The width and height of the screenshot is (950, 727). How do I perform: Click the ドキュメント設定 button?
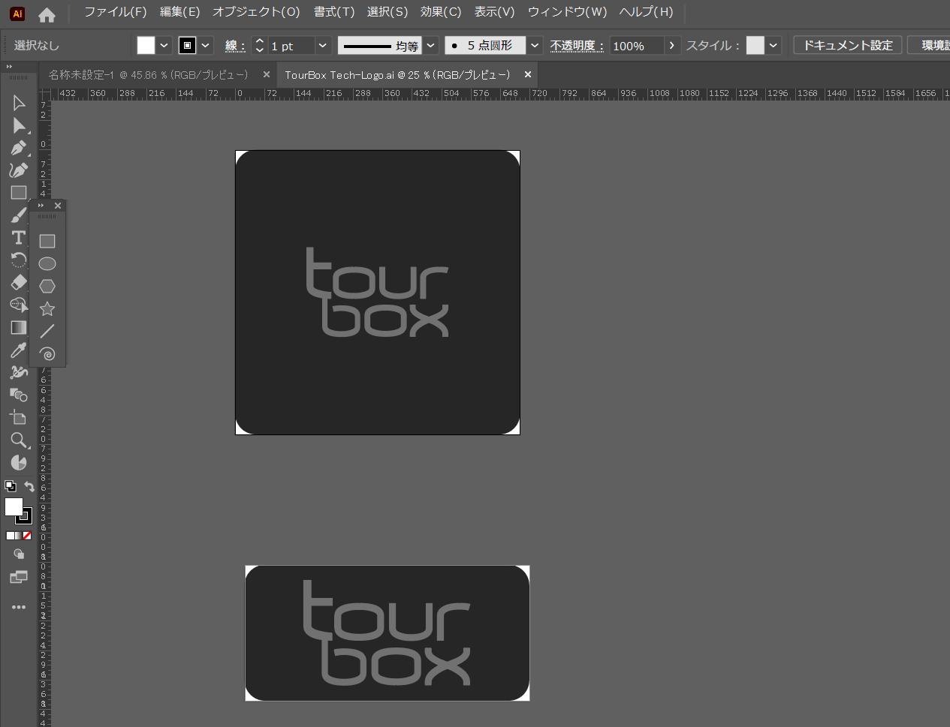tap(847, 46)
